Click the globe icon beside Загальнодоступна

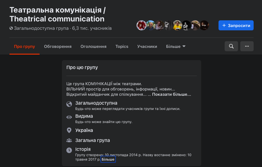pyautogui.click(x=69, y=104)
